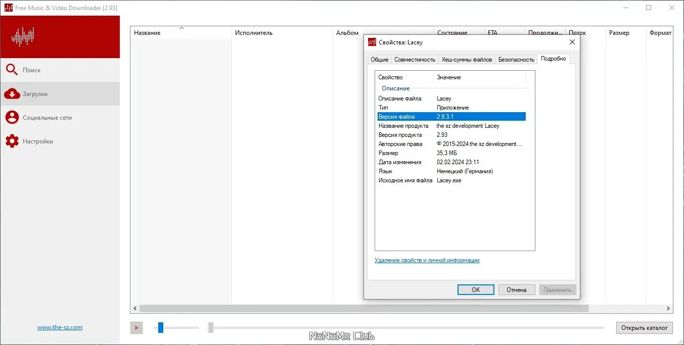Click the Отмена button

tap(517, 290)
